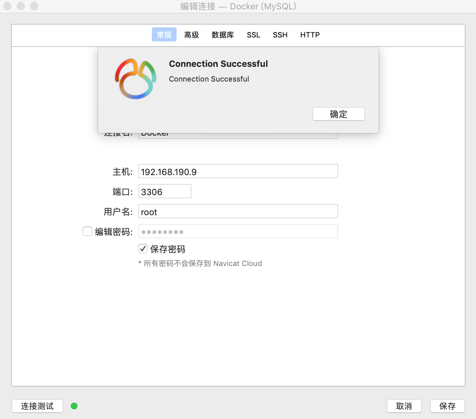476x419 pixels.
Task: Confirm dialog with the 确定 button
Action: click(x=338, y=114)
